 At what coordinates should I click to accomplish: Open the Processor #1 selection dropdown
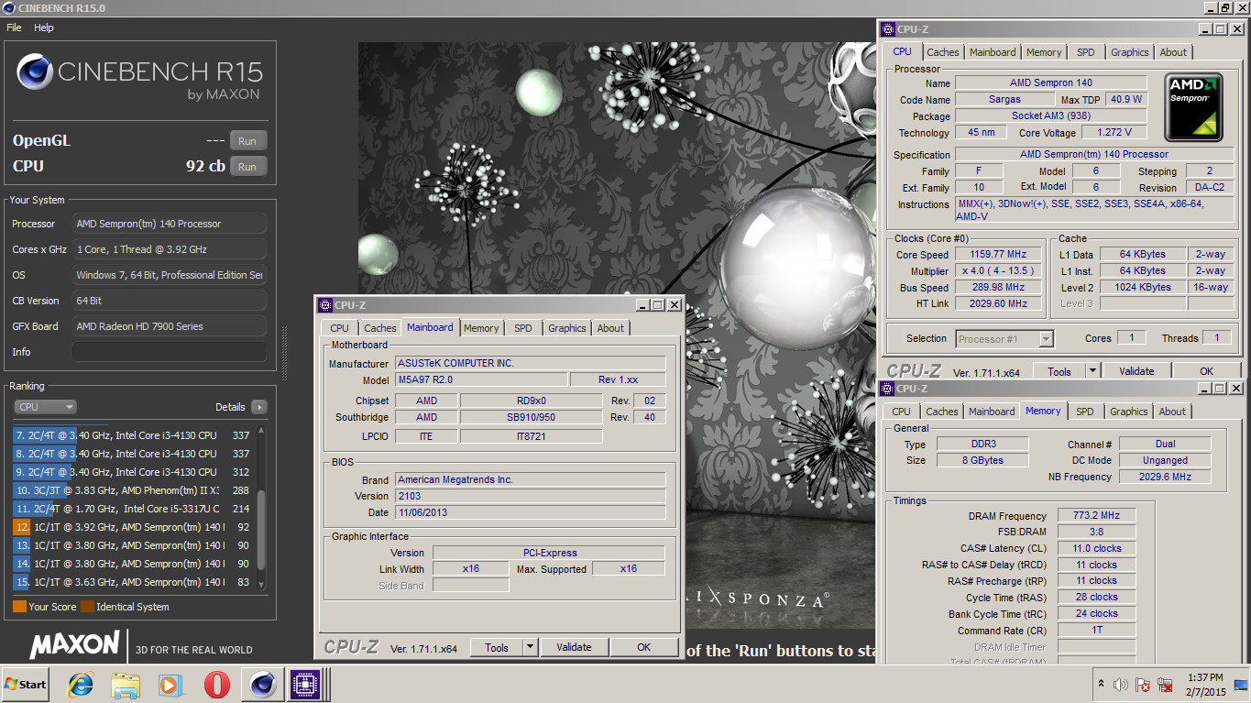(1004, 339)
